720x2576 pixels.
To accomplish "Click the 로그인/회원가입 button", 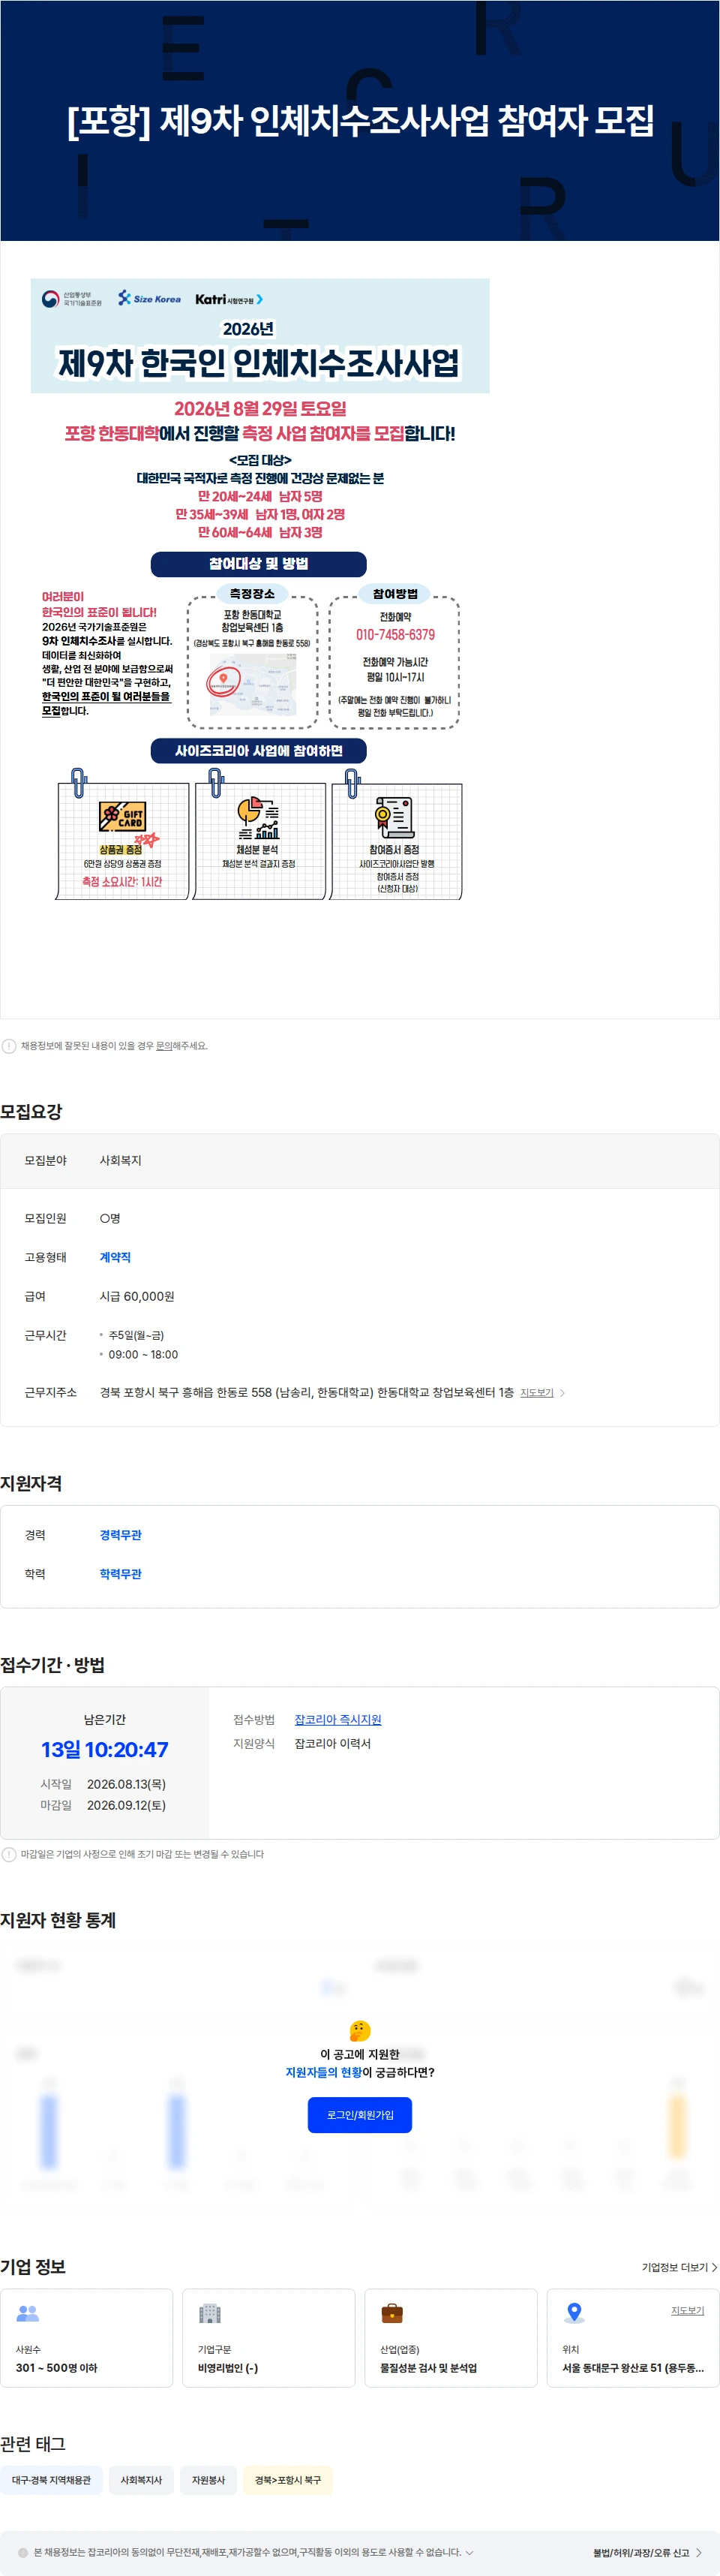I will point(359,2115).
